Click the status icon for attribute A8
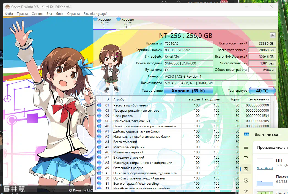The height and width of the screenshot is (194, 288). click(99, 162)
